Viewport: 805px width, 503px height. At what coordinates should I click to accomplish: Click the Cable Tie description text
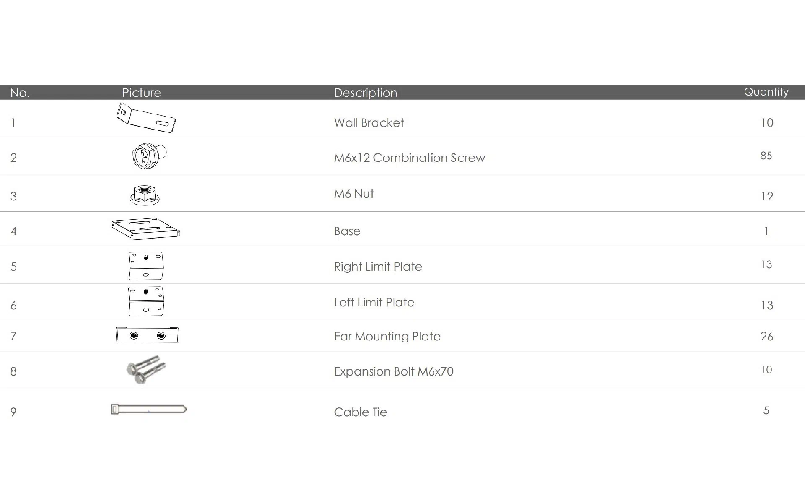pos(360,412)
